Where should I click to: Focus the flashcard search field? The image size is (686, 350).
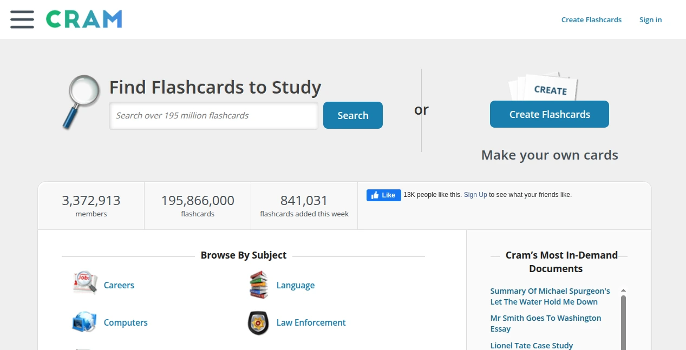click(x=213, y=116)
